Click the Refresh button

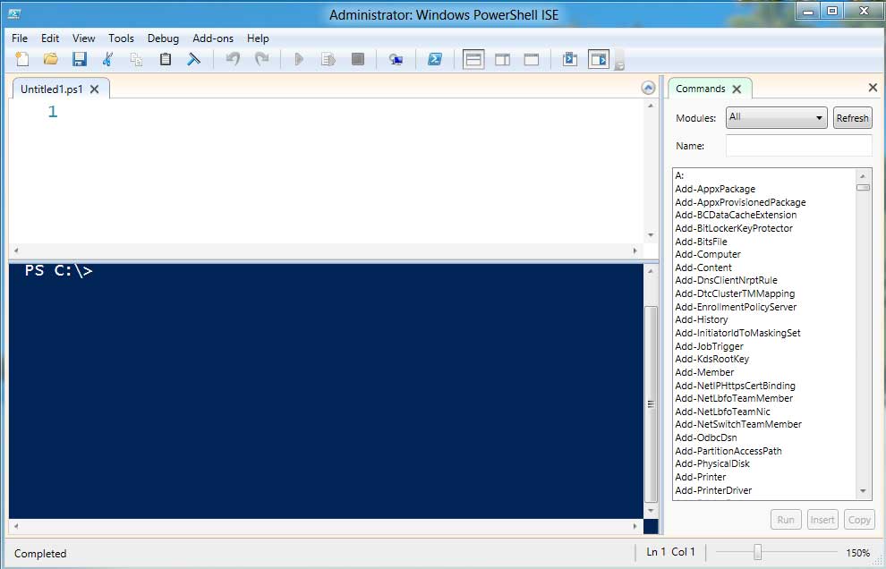pyautogui.click(x=852, y=117)
